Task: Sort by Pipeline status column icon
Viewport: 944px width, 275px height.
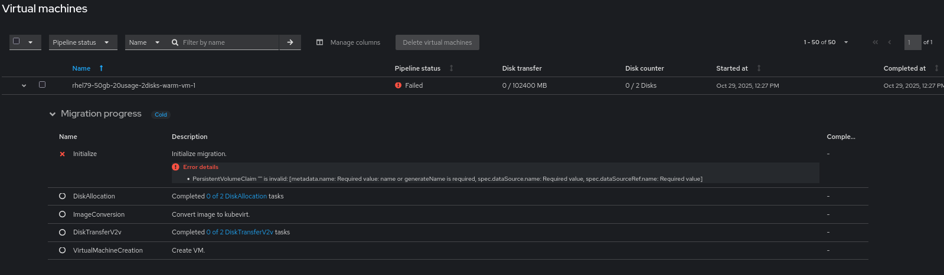Action: point(451,68)
